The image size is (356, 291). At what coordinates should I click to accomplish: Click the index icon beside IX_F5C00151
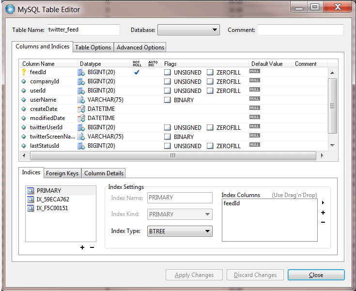[31, 208]
